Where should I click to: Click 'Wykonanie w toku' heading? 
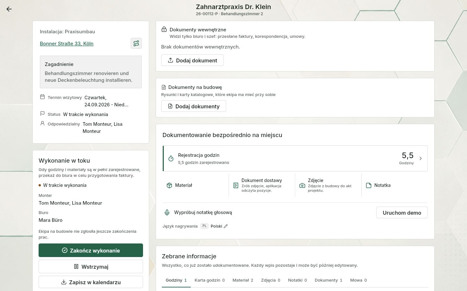64,161
